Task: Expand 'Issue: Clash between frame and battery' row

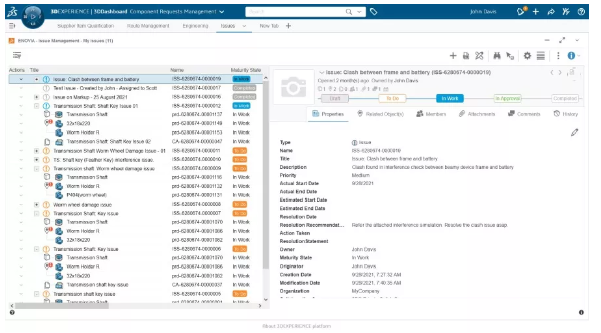Action: click(x=36, y=79)
